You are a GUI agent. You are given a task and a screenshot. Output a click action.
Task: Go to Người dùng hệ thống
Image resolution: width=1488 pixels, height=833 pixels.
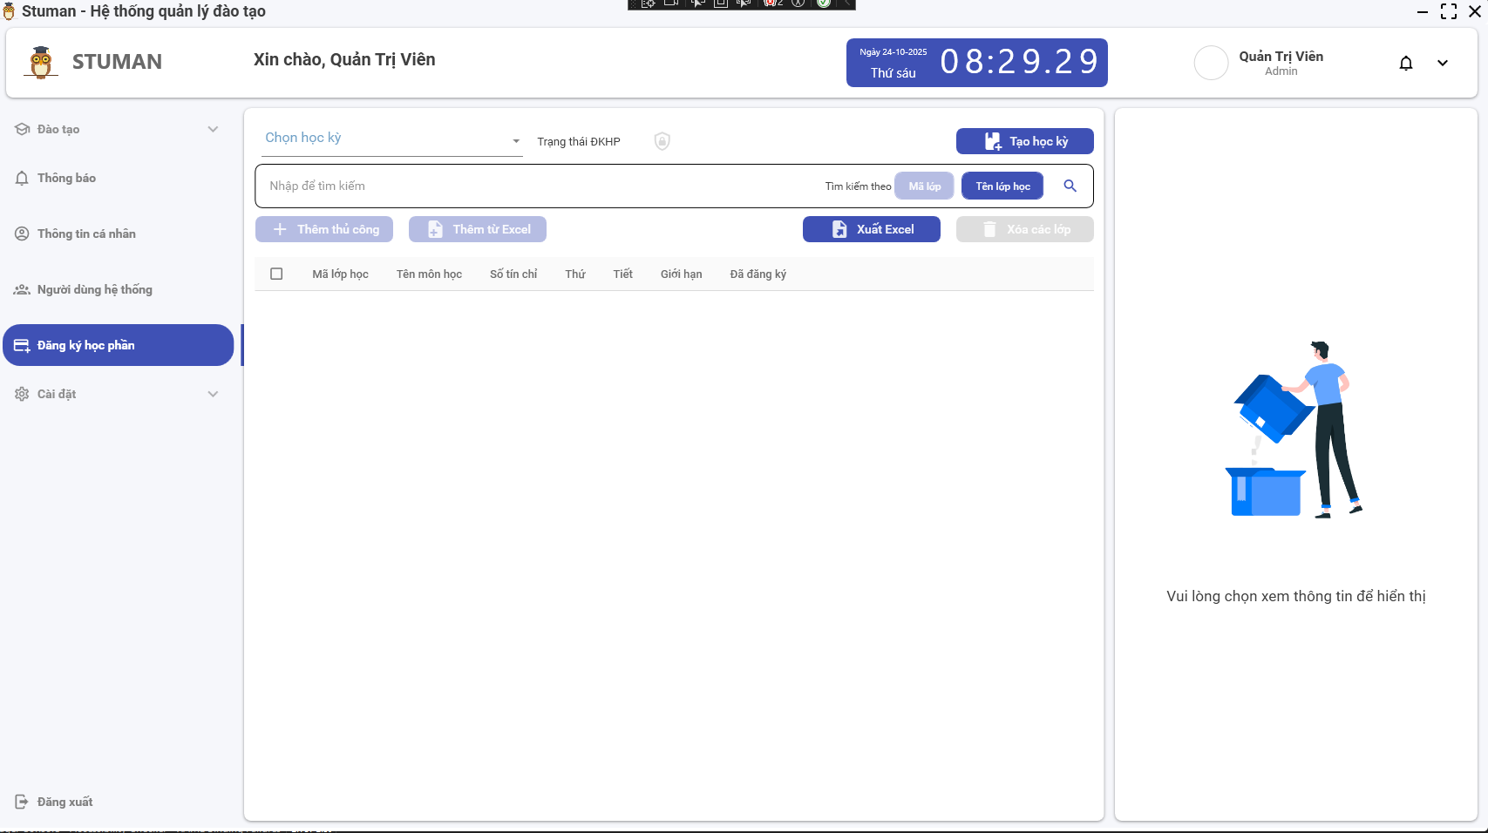[x=94, y=289]
